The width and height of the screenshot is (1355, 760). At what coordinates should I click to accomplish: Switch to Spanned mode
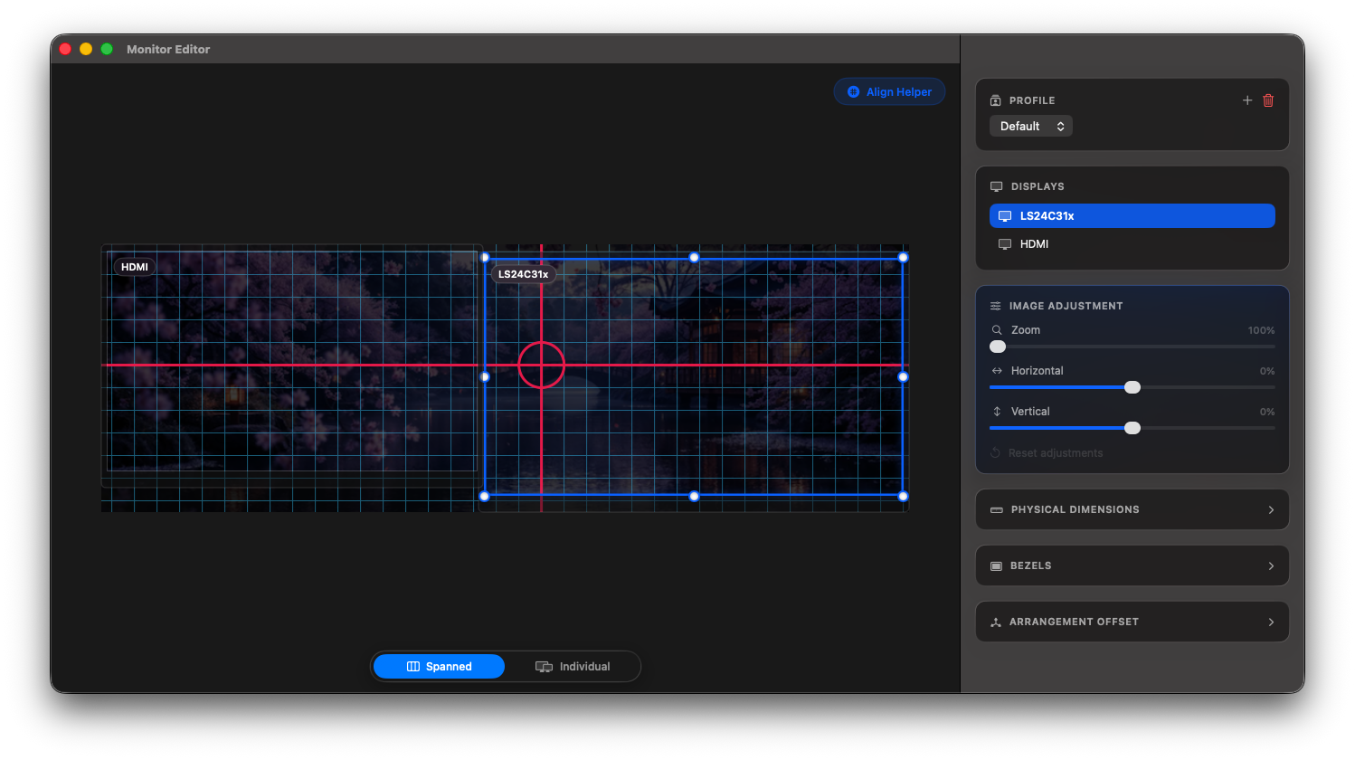tap(439, 667)
